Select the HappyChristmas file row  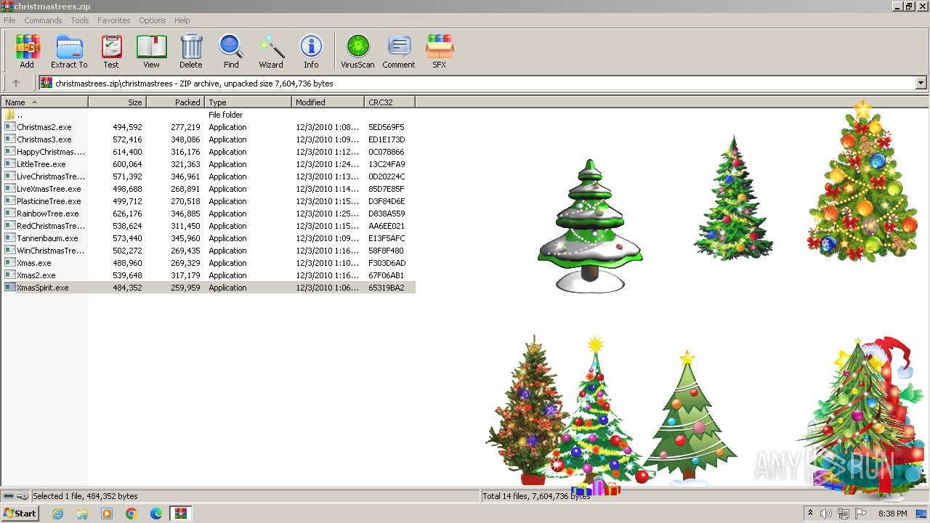pyautogui.click(x=209, y=152)
